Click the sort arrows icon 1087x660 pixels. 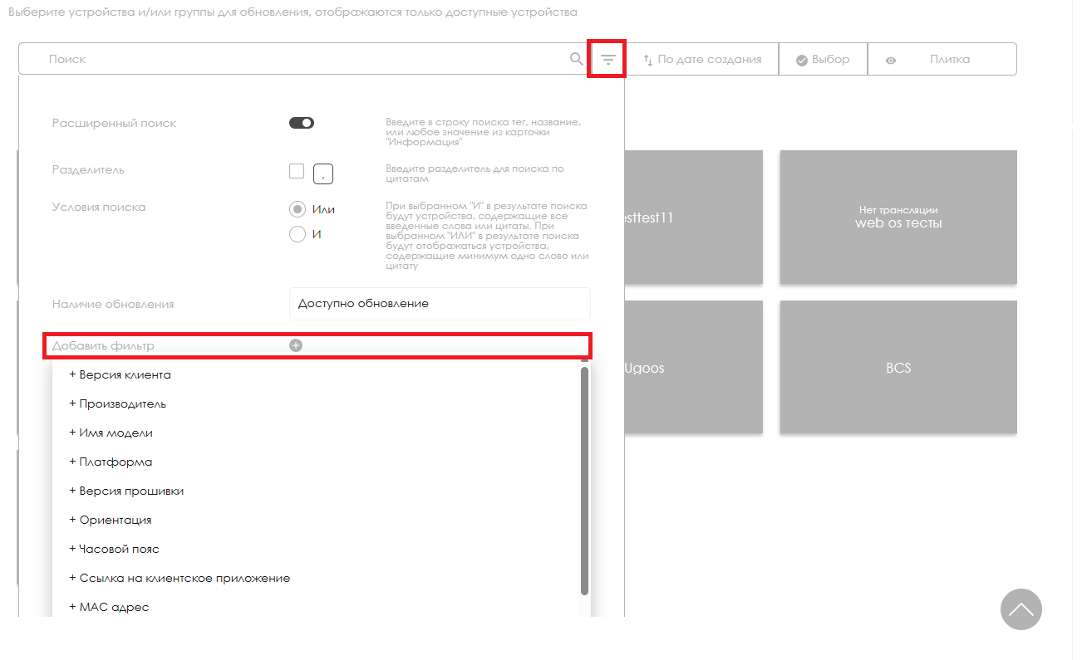point(648,60)
